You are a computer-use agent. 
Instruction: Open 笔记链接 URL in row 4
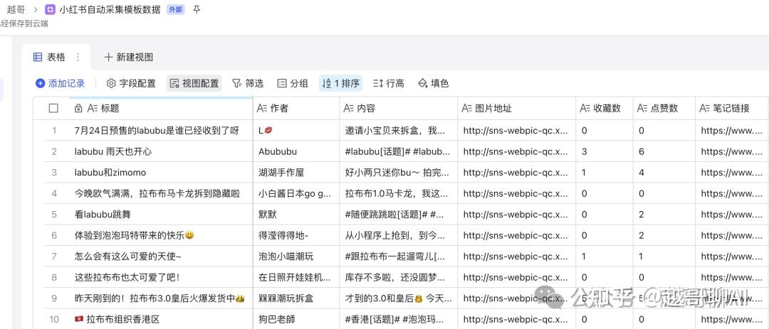pyautogui.click(x=732, y=193)
